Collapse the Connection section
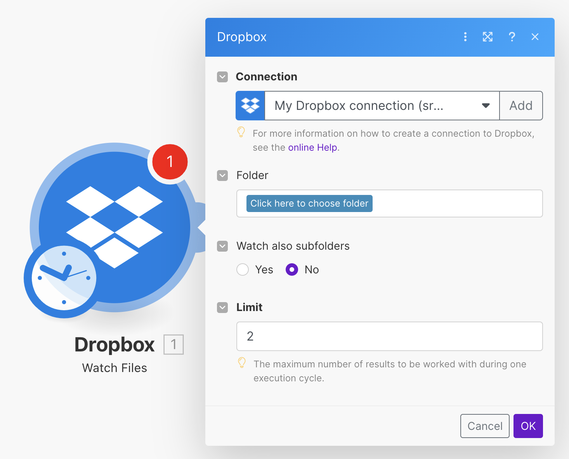569x459 pixels. (x=222, y=77)
